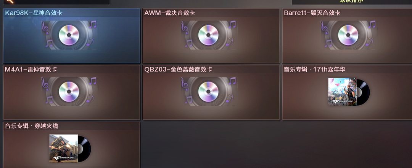
Task: Click the magnifier search icon
Action: (x=10, y=1)
